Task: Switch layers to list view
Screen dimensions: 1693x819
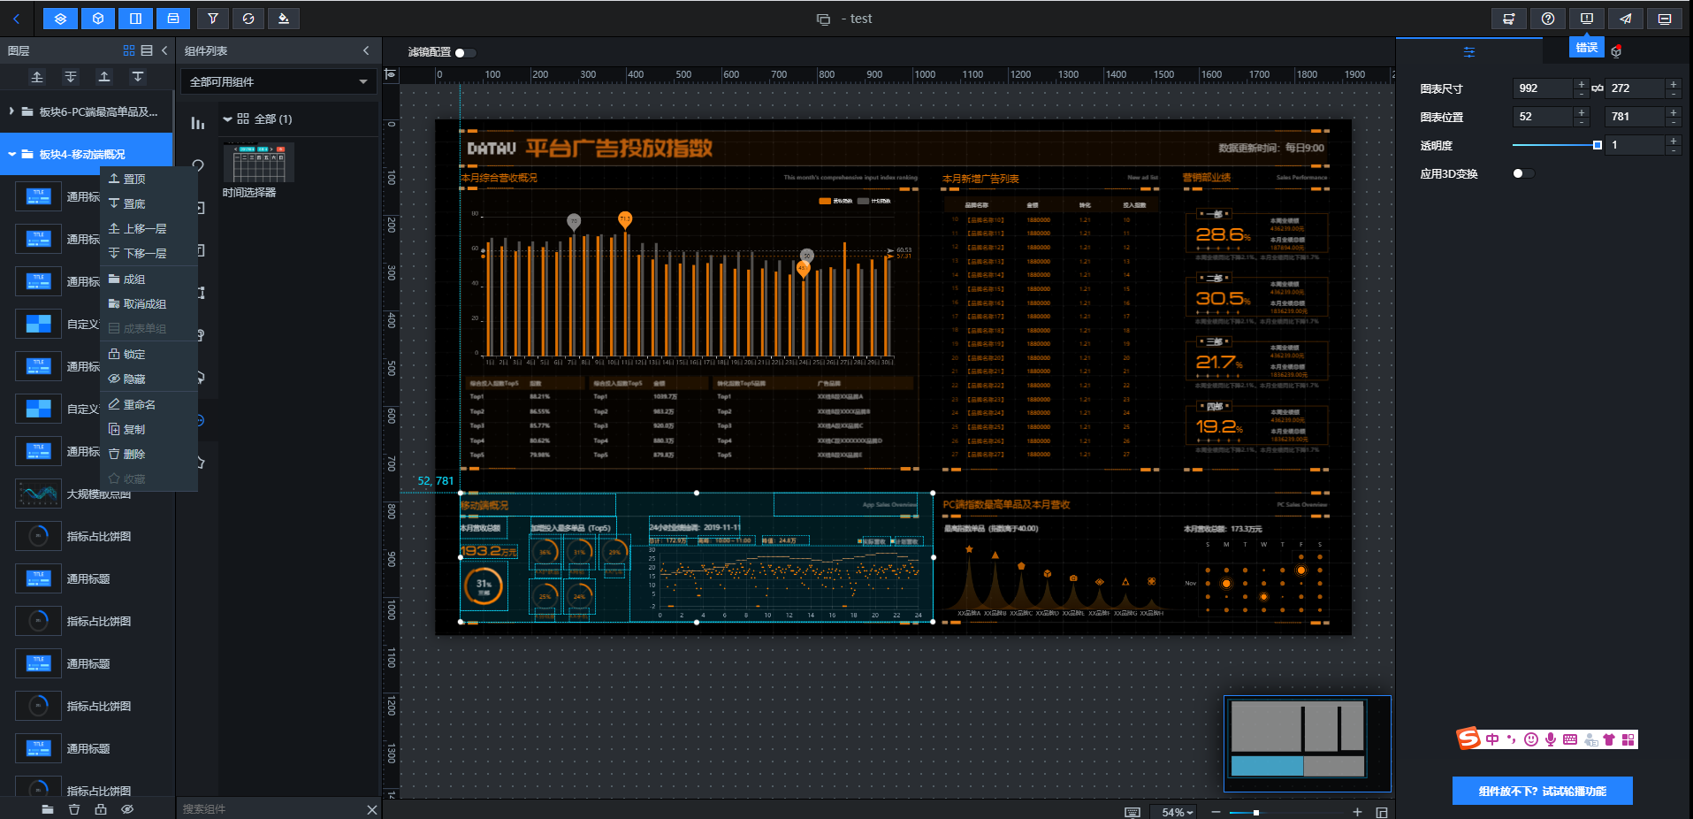Action: tap(147, 50)
